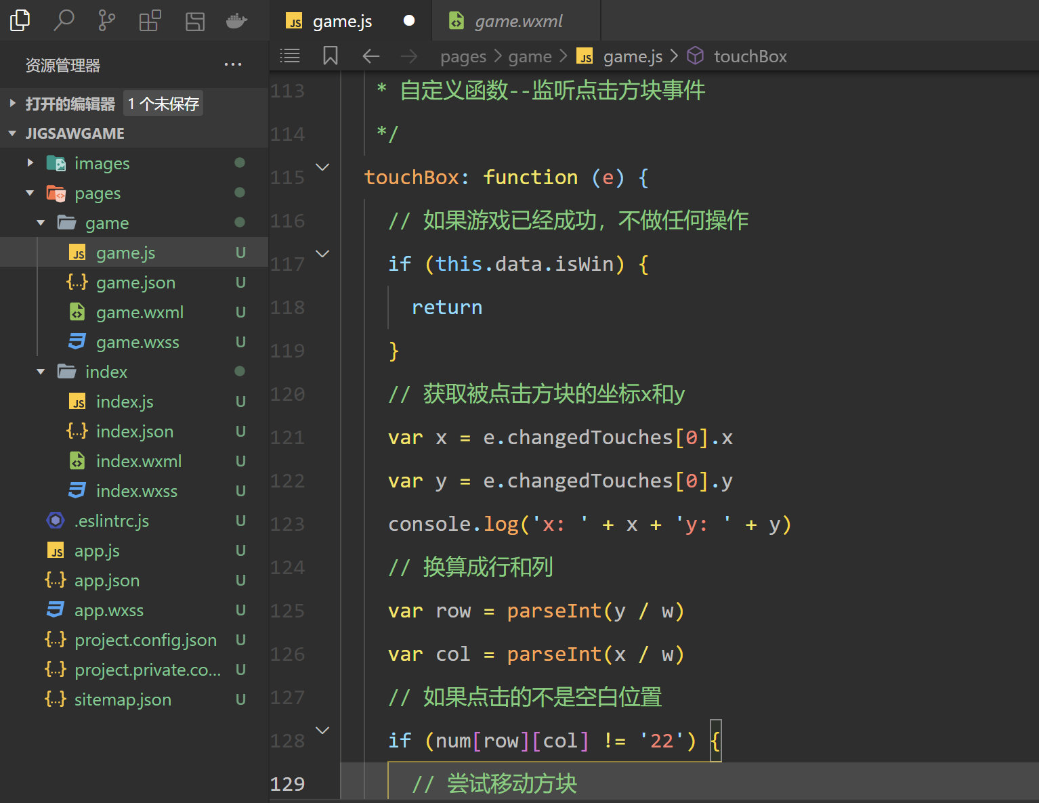This screenshot has width=1039, height=803.
Task: Close unsaved game.js tab via dot
Action: click(x=409, y=20)
